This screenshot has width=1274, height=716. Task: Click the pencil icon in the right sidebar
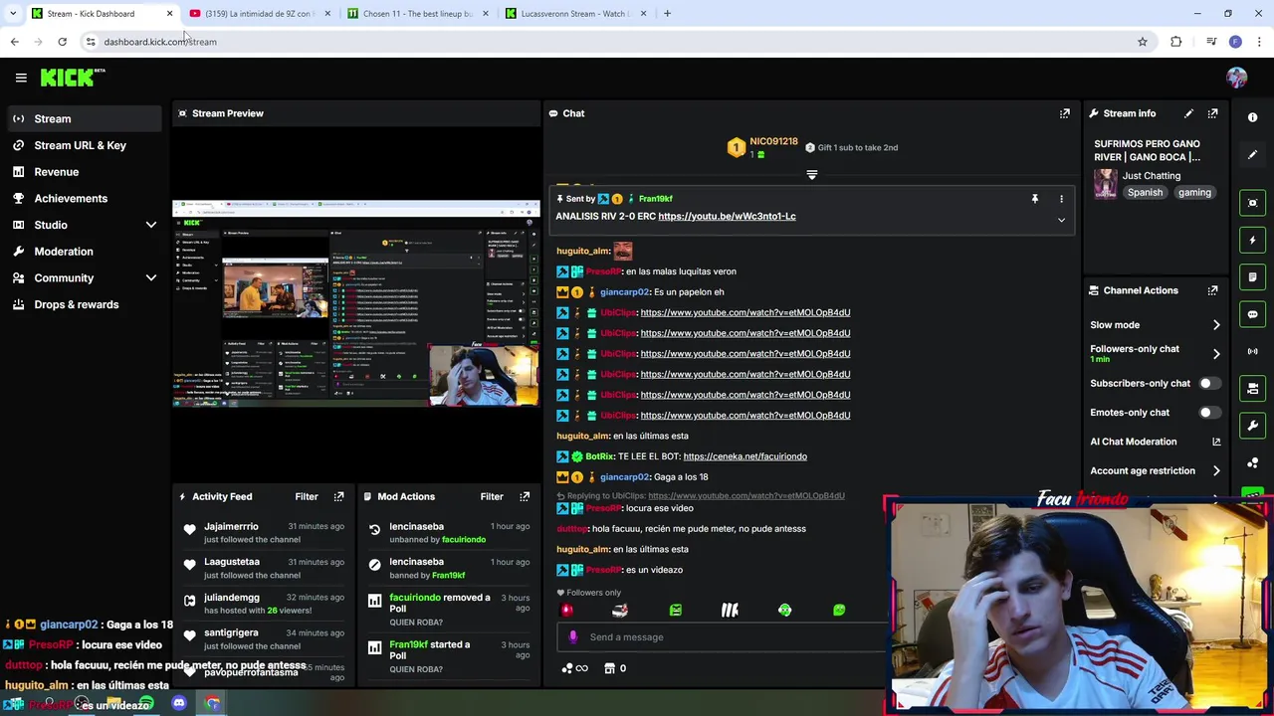1253,154
